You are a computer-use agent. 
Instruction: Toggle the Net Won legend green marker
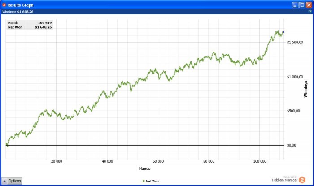(x=144, y=181)
